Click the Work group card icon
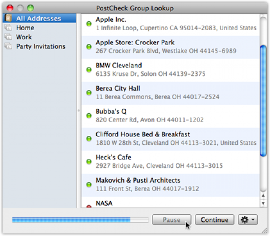The image size is (270, 236). (8, 37)
